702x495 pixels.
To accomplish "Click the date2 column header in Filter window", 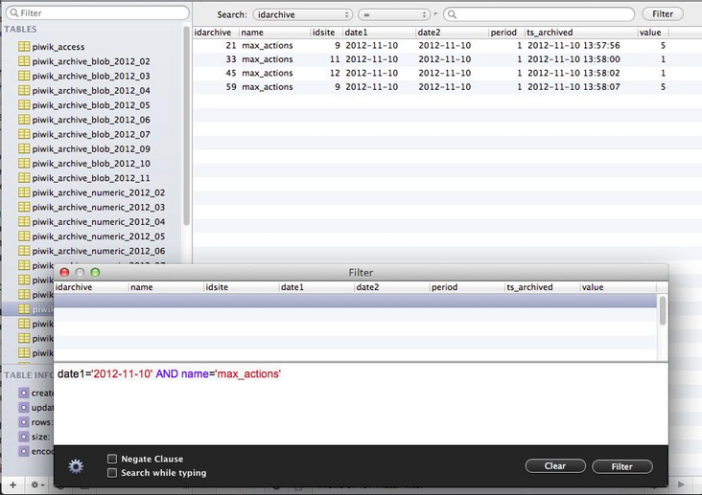I will coord(391,287).
